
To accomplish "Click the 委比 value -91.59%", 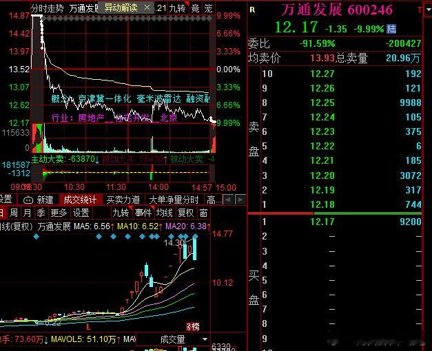I will (x=318, y=43).
